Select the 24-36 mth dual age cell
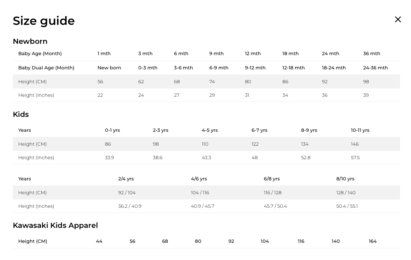The width and height of the screenshot is (411, 260). point(375,68)
